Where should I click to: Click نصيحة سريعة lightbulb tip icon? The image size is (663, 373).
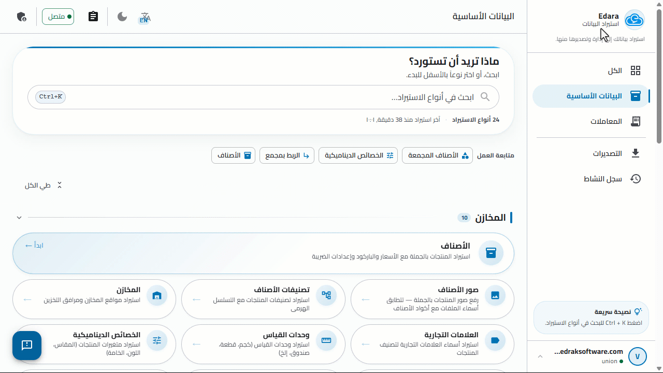tap(638, 312)
